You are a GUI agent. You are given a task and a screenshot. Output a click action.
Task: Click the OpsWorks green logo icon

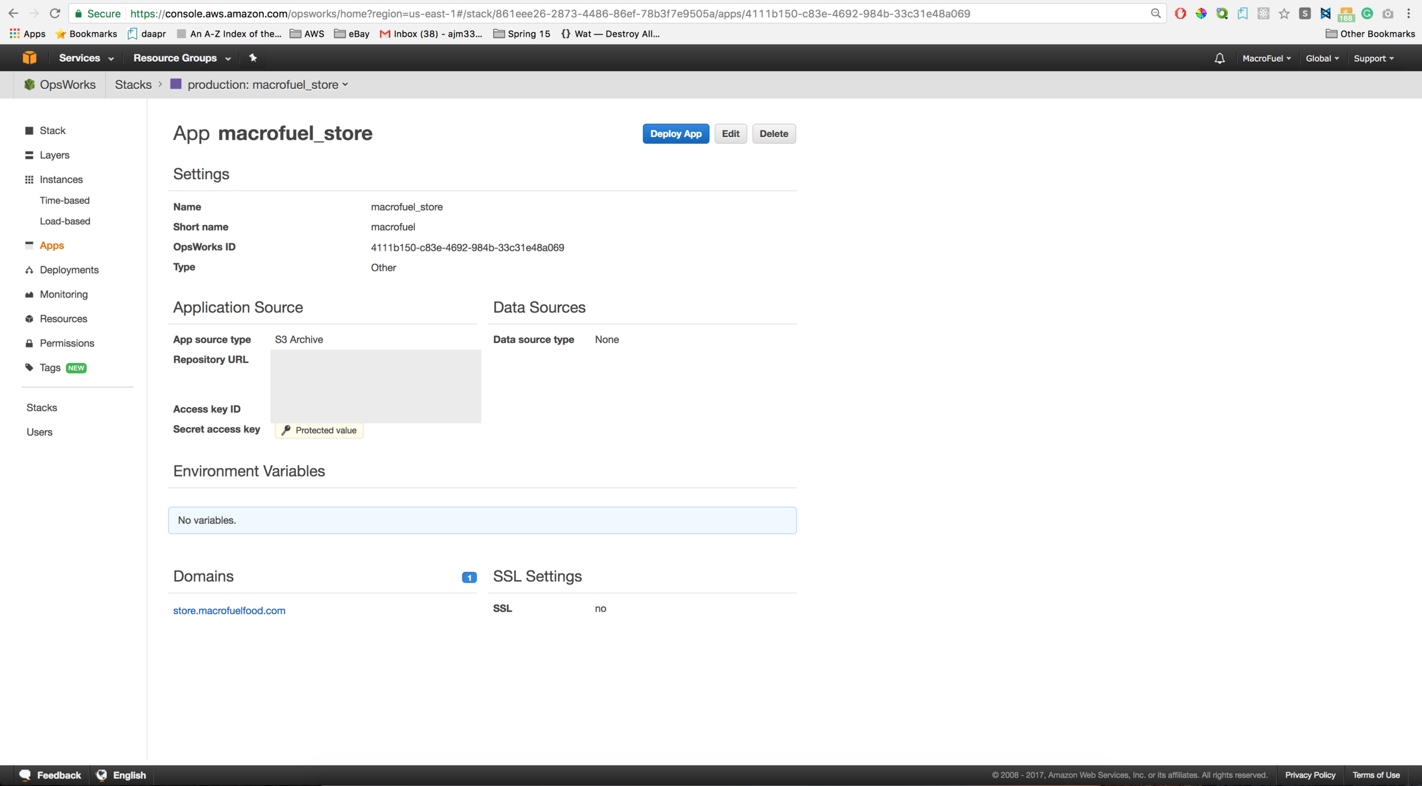click(30, 85)
